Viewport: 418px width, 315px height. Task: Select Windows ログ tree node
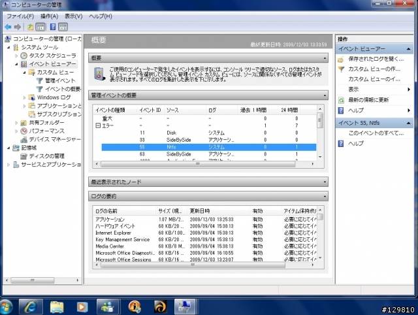tap(54, 97)
